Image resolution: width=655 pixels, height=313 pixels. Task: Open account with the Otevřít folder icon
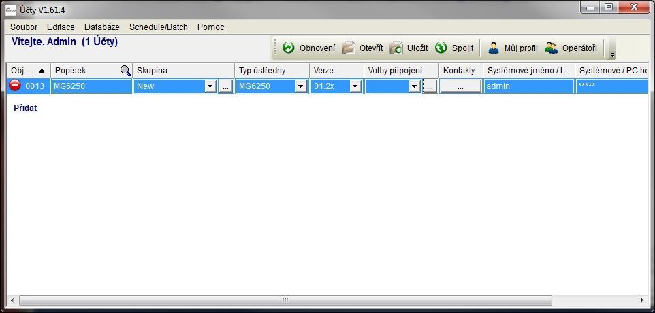[x=349, y=48]
